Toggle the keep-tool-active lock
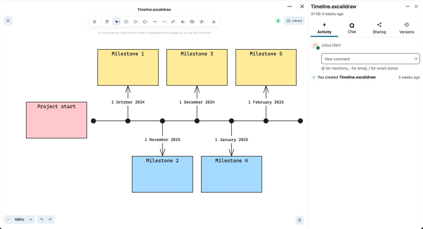 click(95, 22)
